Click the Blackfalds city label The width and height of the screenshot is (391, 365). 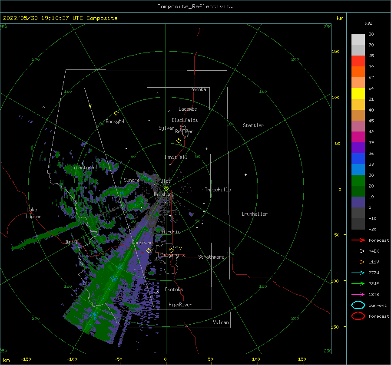click(x=185, y=120)
